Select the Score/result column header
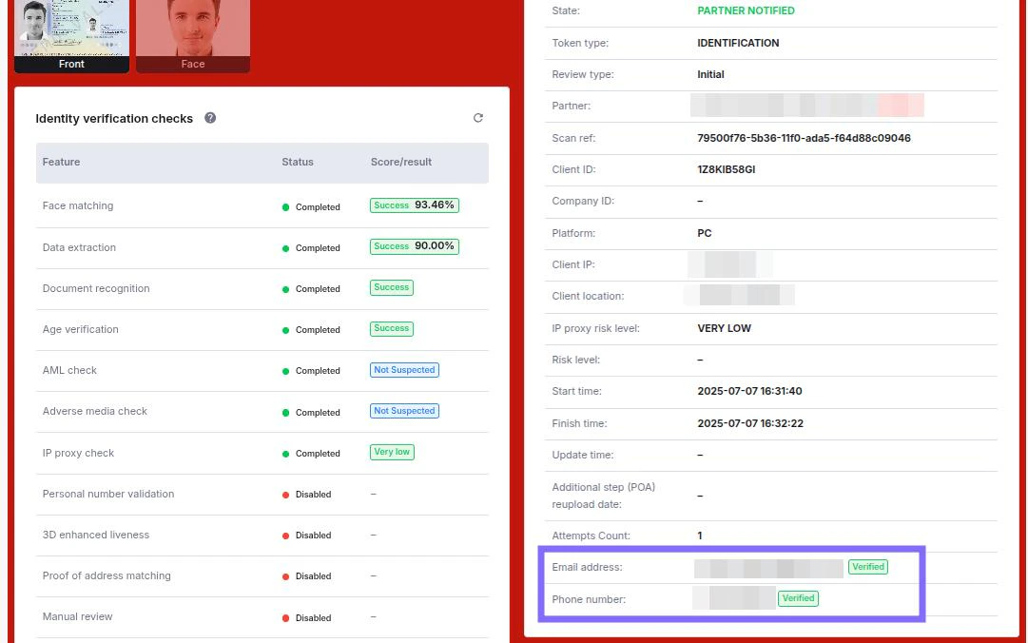Viewport: 1028px width, 643px height. click(401, 162)
